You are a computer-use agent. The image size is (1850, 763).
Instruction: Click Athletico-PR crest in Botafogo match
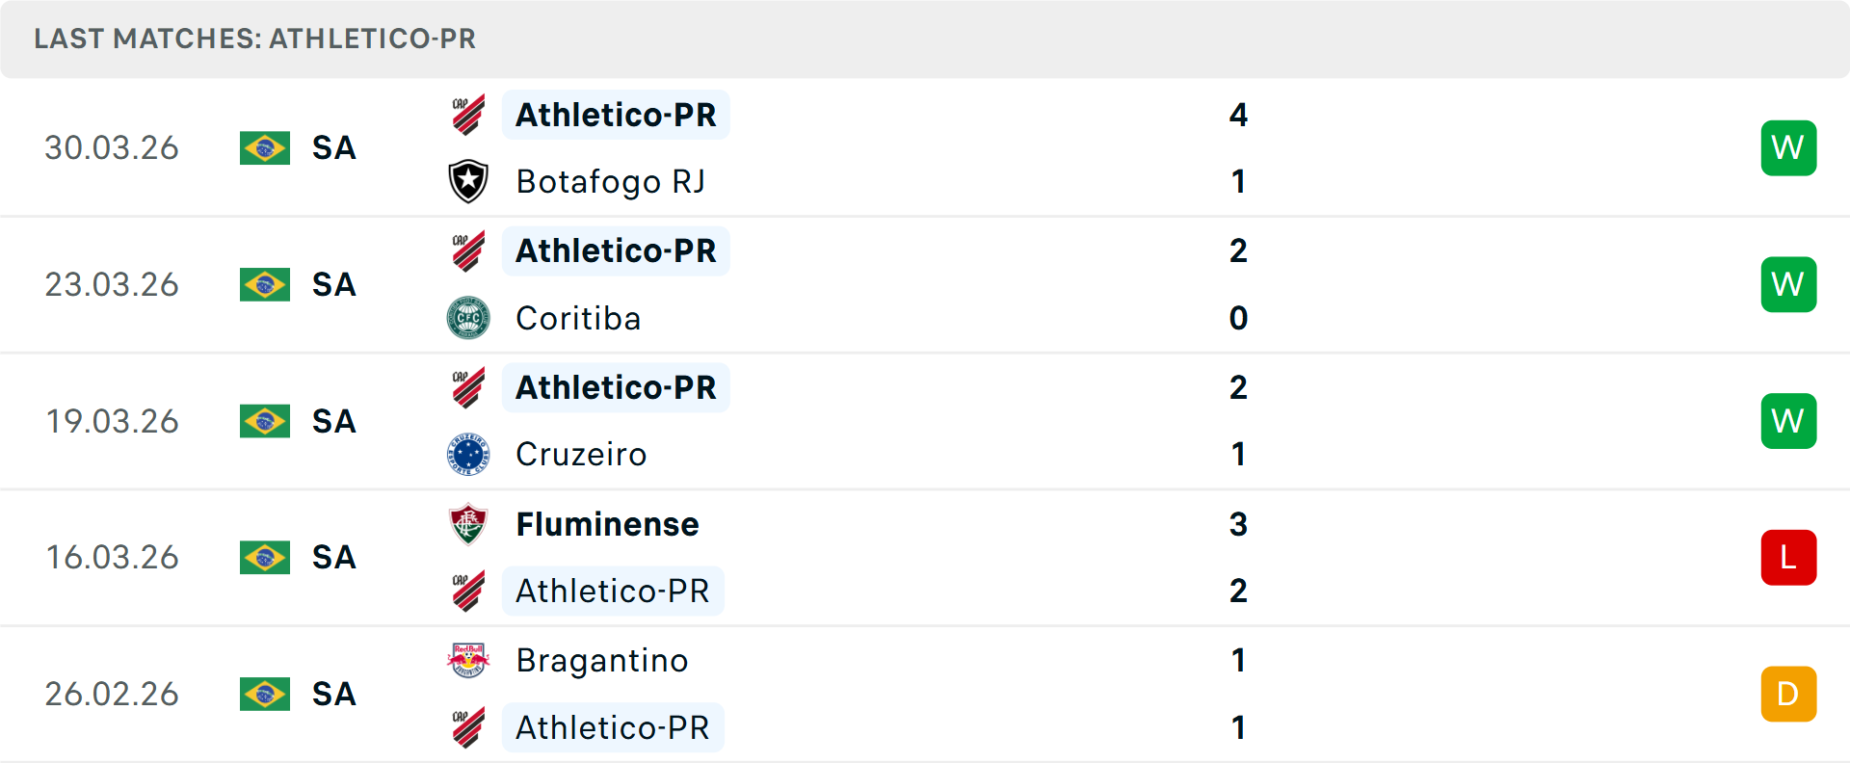click(x=468, y=115)
